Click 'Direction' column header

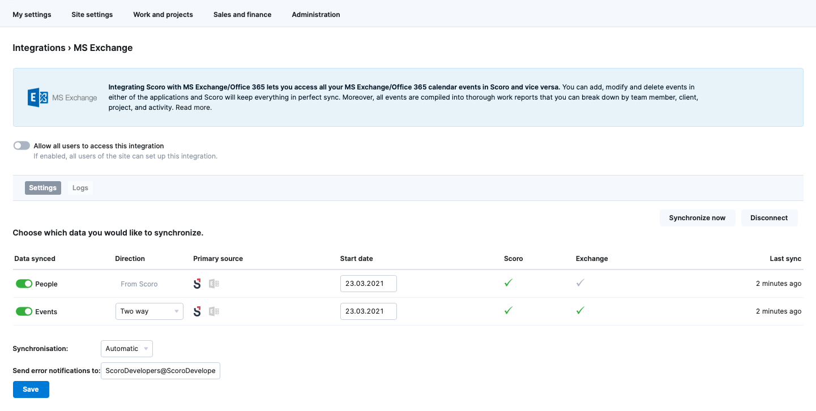pos(130,259)
